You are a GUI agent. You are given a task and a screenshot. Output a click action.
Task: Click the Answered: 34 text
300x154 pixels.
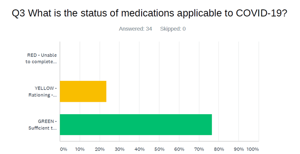136,29
